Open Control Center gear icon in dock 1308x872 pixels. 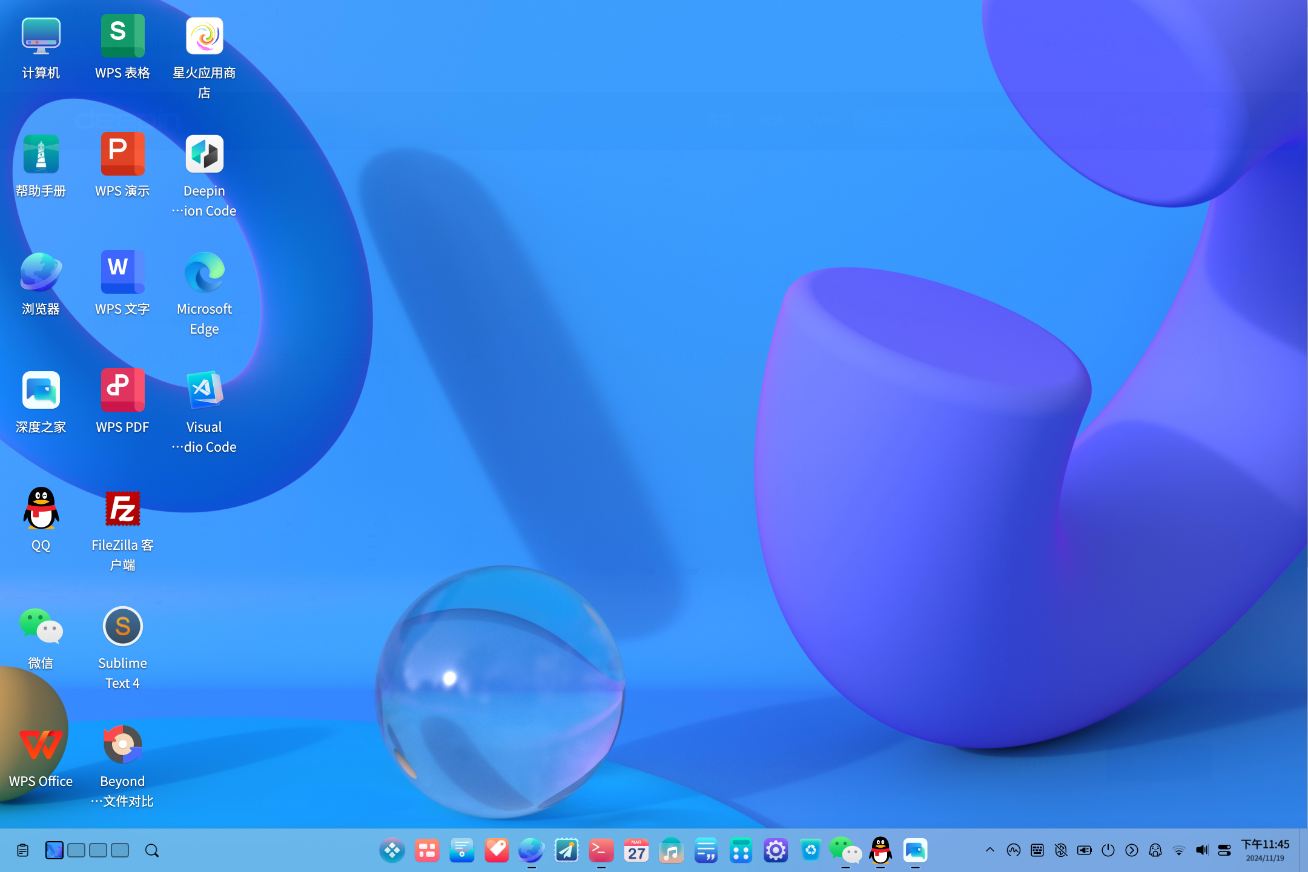coord(776,850)
